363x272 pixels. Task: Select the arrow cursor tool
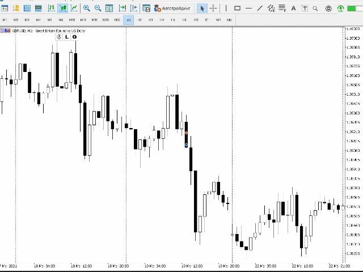pos(202,8)
